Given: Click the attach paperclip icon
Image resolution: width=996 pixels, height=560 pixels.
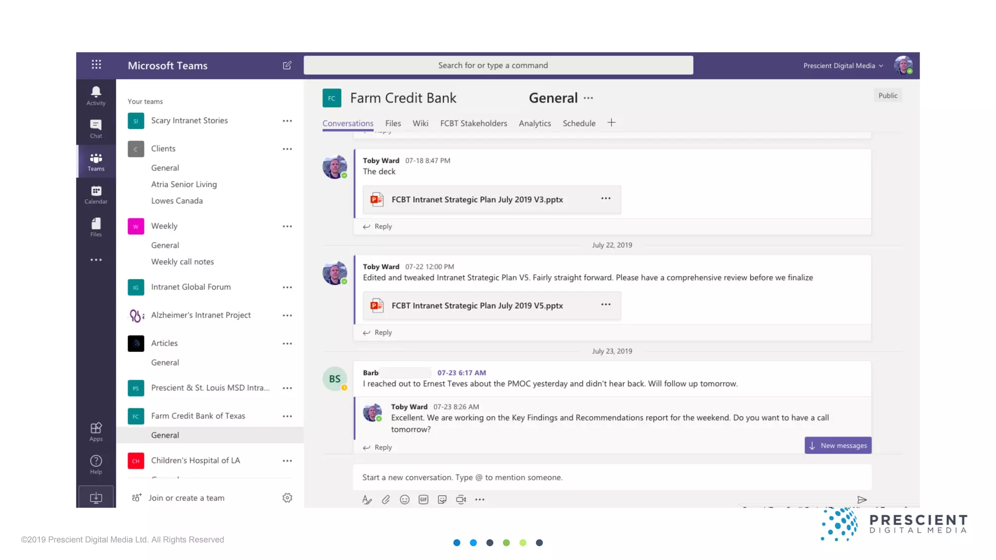Looking at the screenshot, I should 386,499.
